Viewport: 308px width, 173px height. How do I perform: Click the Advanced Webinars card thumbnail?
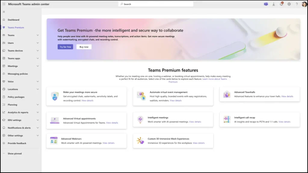pyautogui.click(x=54, y=141)
